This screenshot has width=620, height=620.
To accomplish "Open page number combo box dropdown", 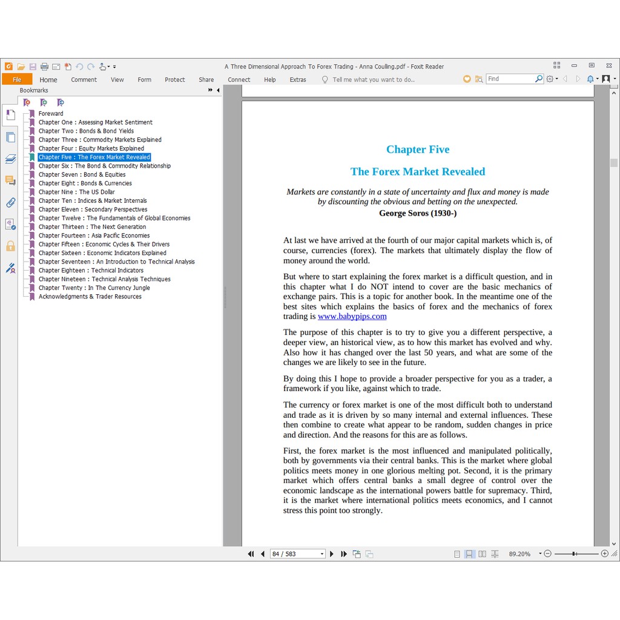I will (322, 554).
